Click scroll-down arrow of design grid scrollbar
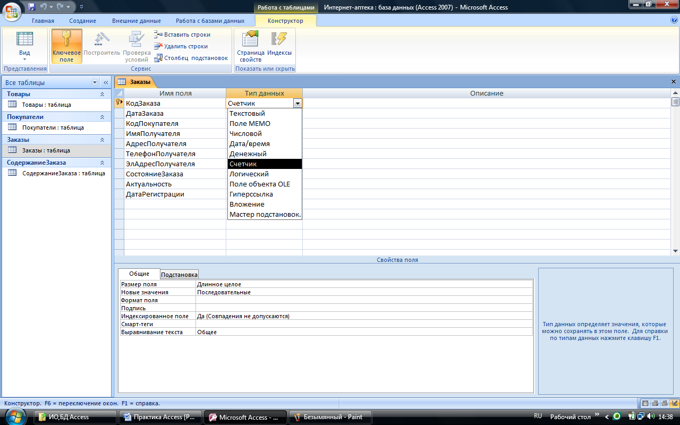The width and height of the screenshot is (680, 425). pyautogui.click(x=675, y=251)
